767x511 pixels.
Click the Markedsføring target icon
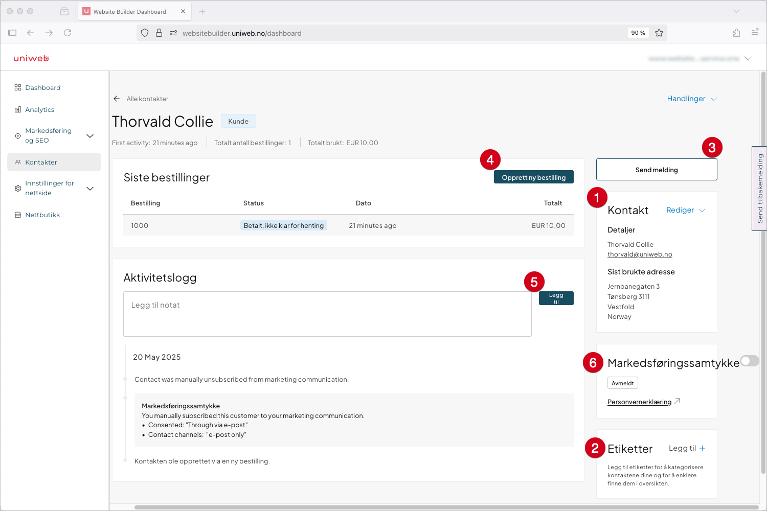[18, 136]
